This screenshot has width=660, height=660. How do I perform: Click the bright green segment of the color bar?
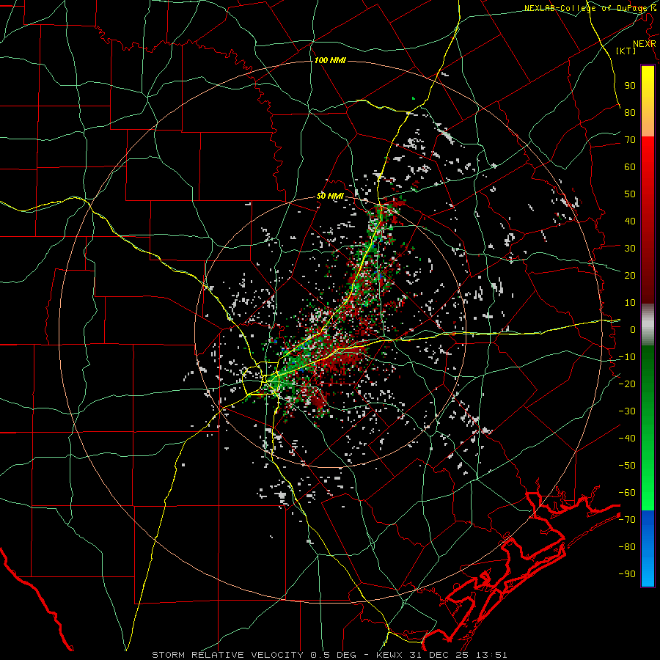click(x=648, y=472)
